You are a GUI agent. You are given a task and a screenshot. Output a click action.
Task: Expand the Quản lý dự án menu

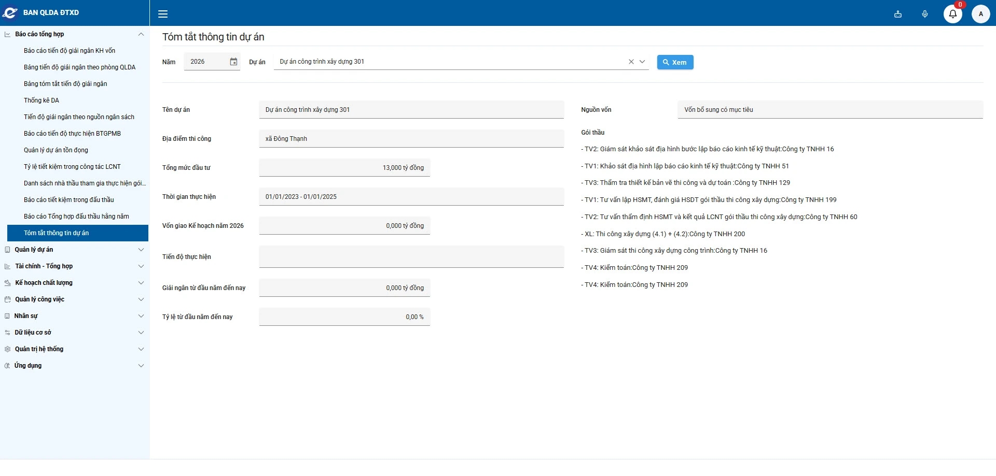click(x=141, y=250)
